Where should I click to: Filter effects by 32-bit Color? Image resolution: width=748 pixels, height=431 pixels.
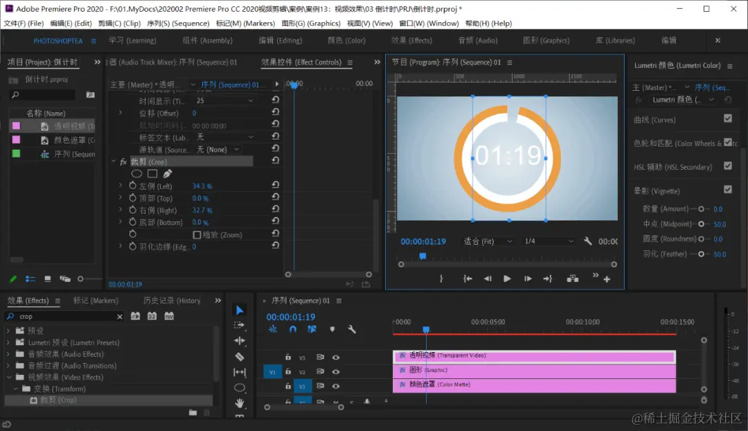tap(152, 316)
